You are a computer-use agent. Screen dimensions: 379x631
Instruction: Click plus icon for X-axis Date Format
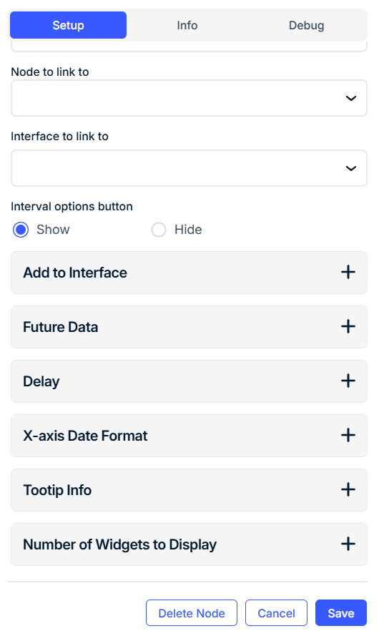348,435
